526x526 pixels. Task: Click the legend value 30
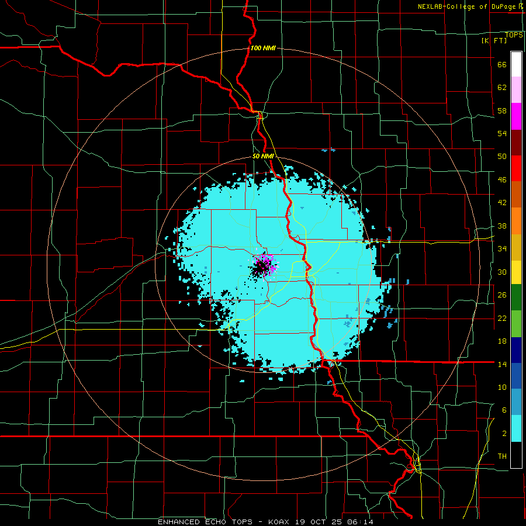502,272
